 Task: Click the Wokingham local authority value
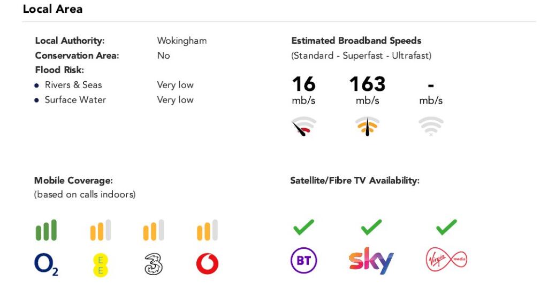[x=181, y=41]
